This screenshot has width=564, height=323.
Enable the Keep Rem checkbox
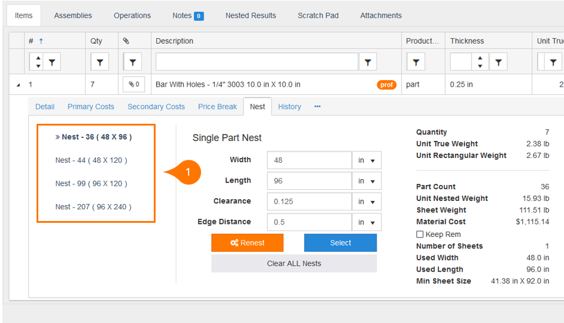[x=420, y=234]
